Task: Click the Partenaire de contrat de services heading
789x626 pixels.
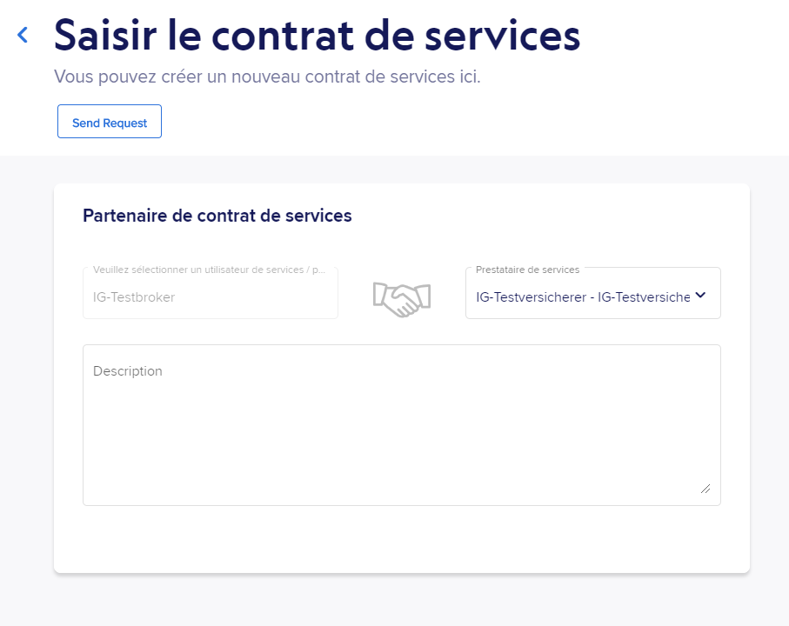Action: pyautogui.click(x=217, y=216)
